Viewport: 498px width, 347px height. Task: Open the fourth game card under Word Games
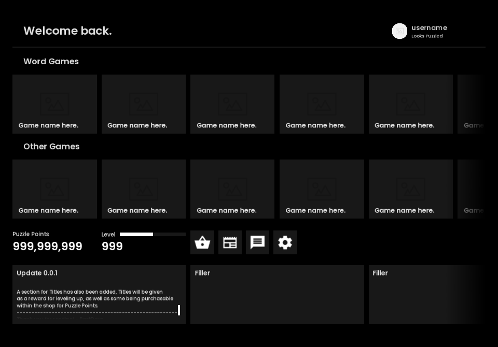(x=322, y=104)
